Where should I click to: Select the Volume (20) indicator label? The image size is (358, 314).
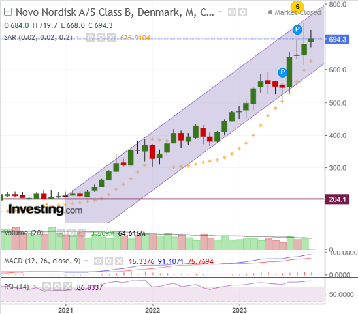[24, 233]
